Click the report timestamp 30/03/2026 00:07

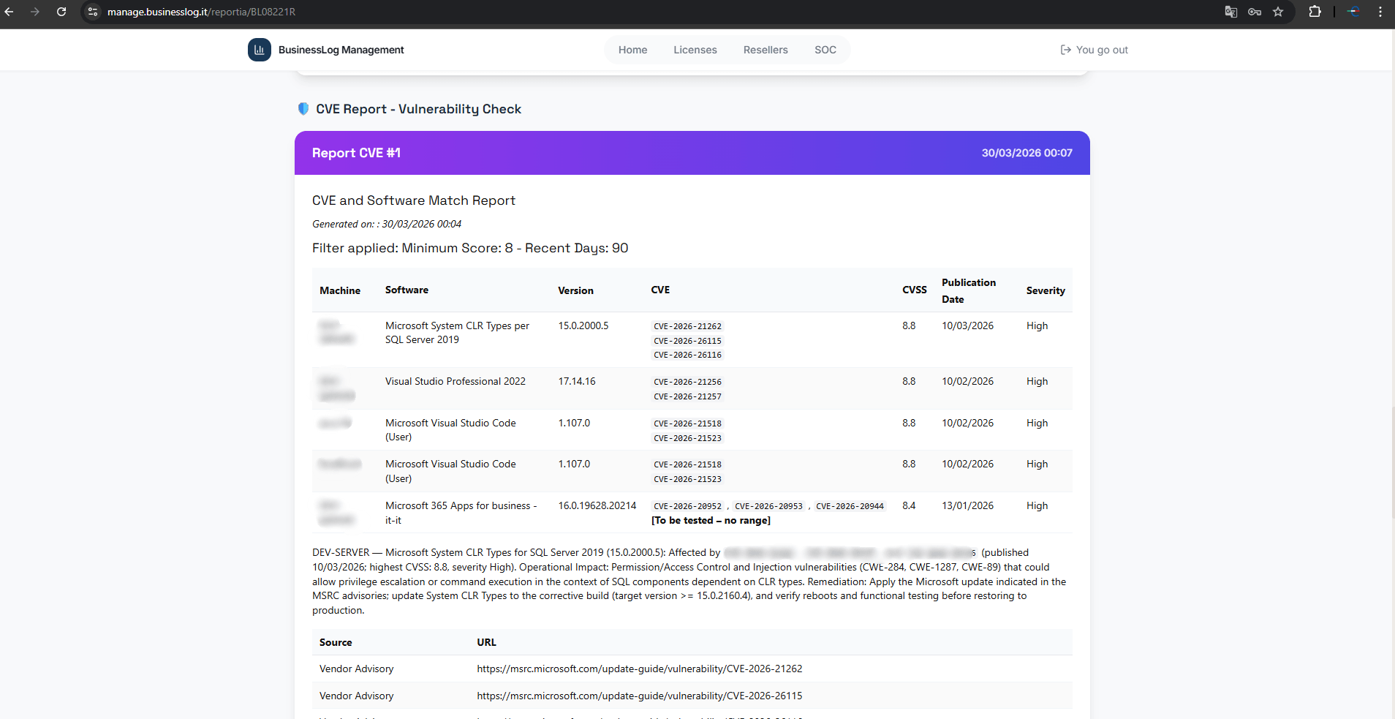pyautogui.click(x=1027, y=153)
